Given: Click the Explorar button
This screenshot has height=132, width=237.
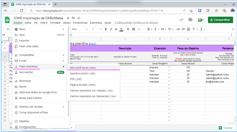Looking at the screenshot, I should pyautogui.click(x=226, y=128).
